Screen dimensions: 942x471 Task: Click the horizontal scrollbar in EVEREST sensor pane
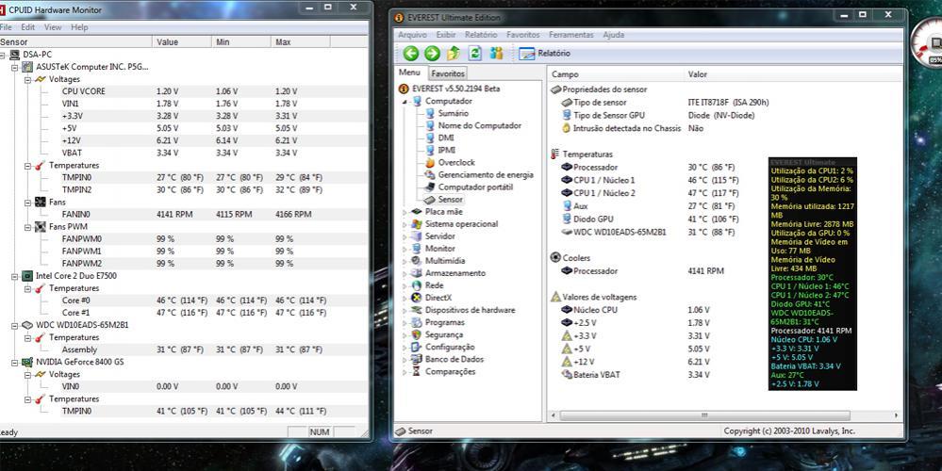[x=704, y=415]
